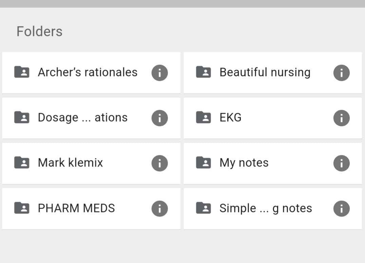Screen dimensions: 365x263
Task: Open the EKG folder
Action: pyautogui.click(x=231, y=118)
